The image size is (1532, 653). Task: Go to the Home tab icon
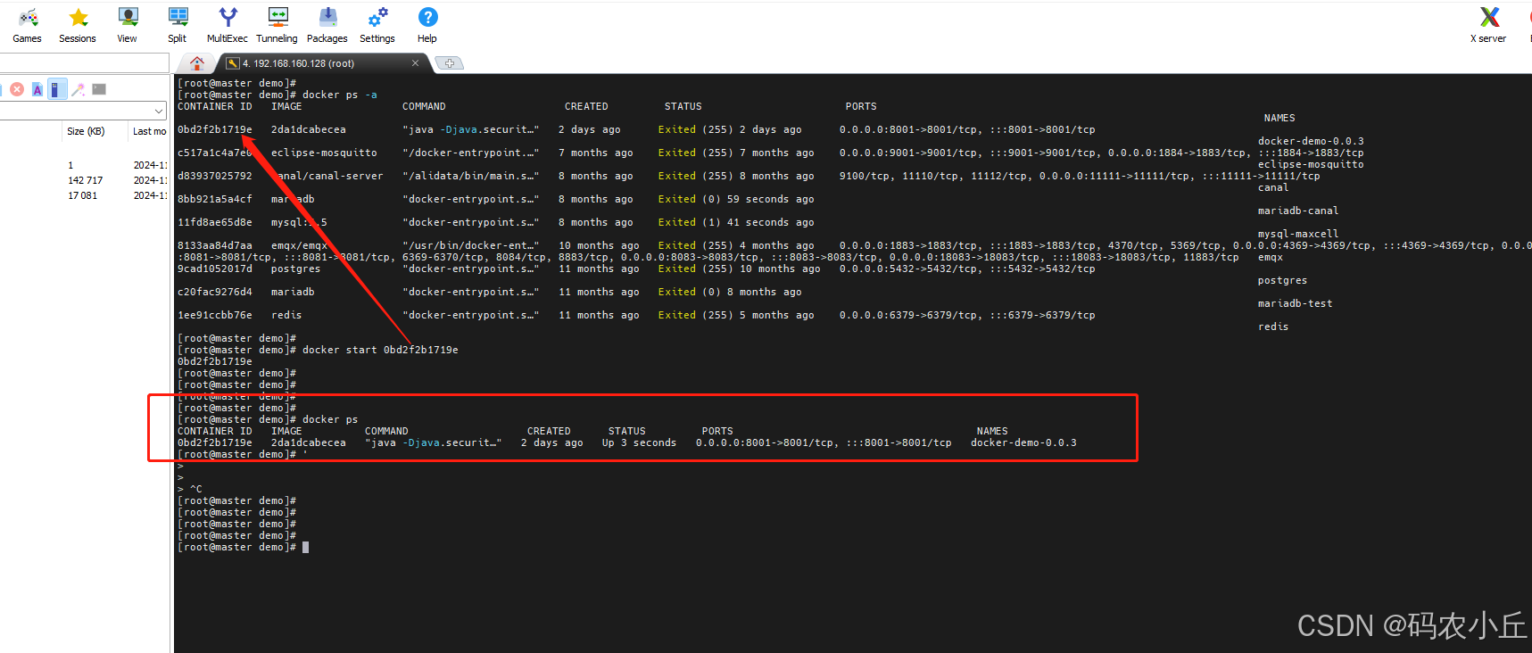[x=197, y=63]
